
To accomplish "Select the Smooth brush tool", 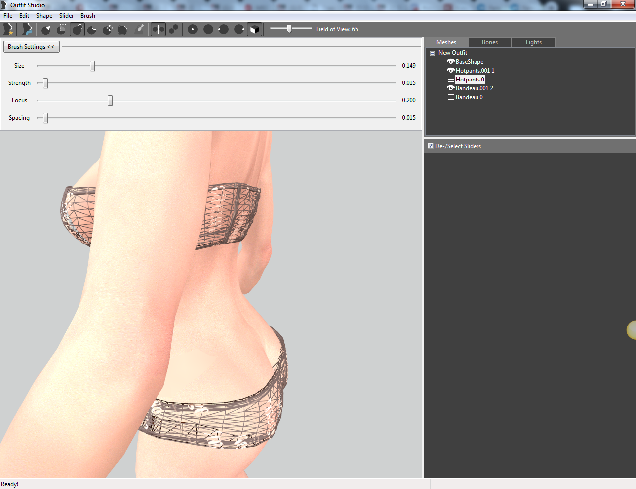I will click(x=123, y=29).
